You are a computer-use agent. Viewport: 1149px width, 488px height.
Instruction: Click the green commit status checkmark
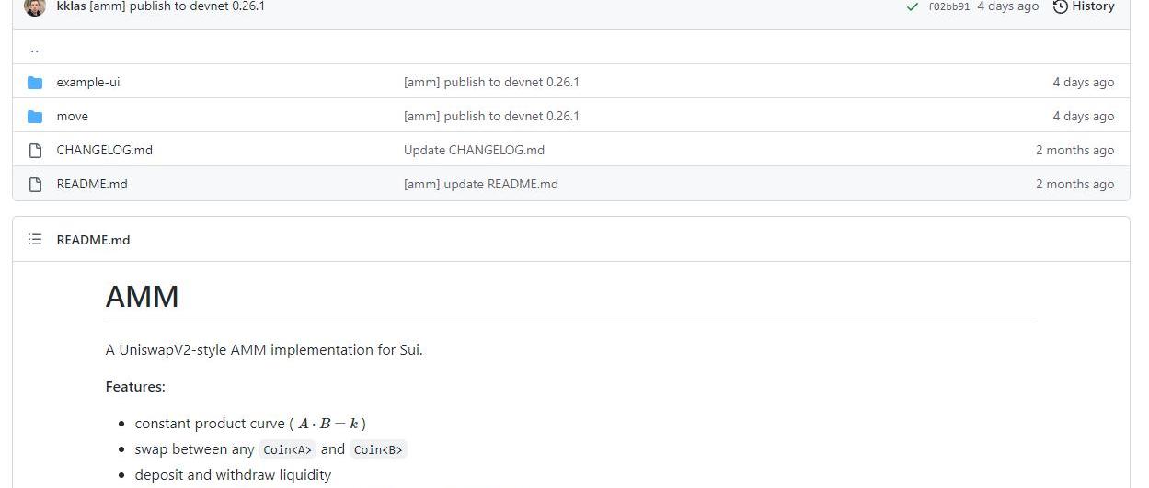(x=912, y=6)
